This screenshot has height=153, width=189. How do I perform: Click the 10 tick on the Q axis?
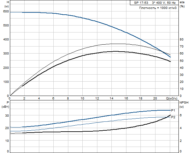click(82, 98)
